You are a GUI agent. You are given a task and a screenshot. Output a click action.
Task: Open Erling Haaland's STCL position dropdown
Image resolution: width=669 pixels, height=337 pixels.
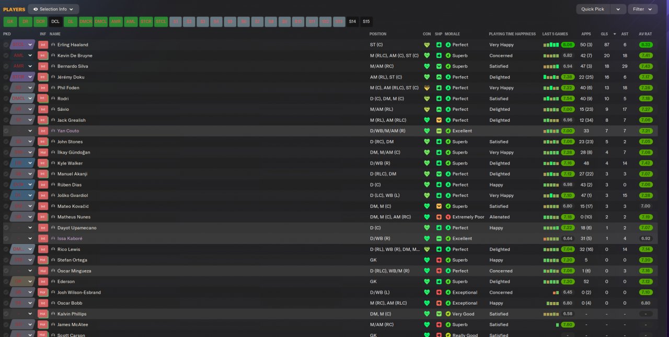22,45
